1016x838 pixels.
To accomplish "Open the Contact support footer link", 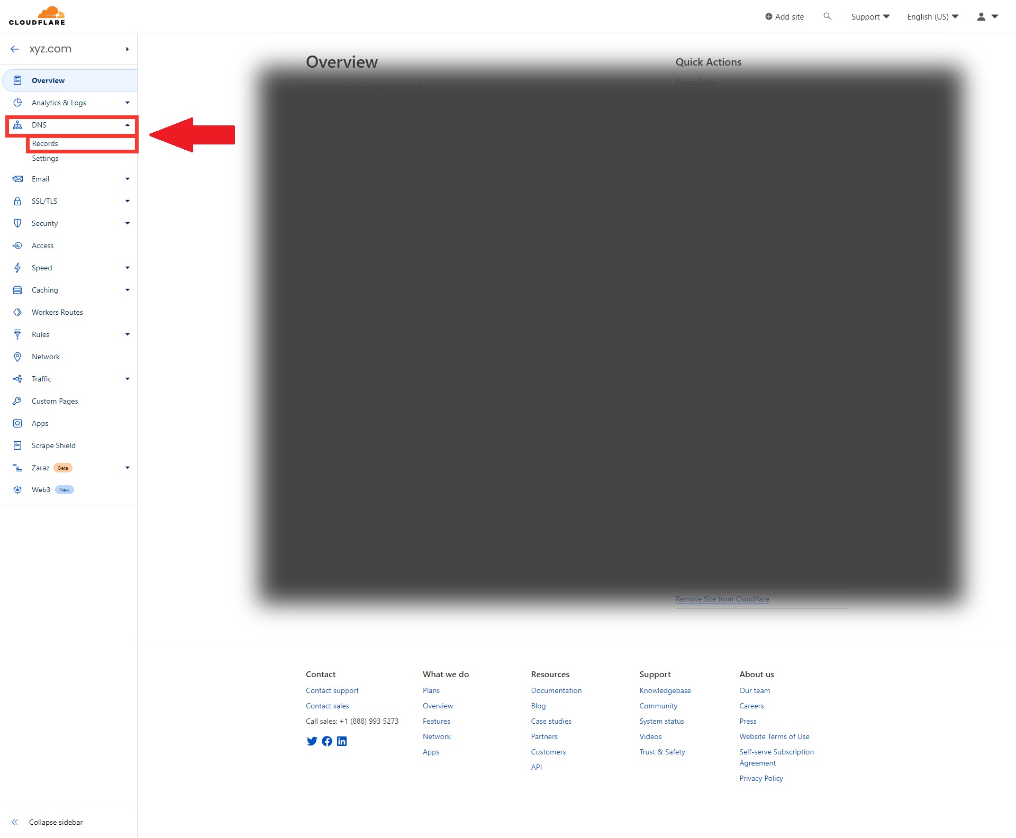I will click(x=332, y=690).
